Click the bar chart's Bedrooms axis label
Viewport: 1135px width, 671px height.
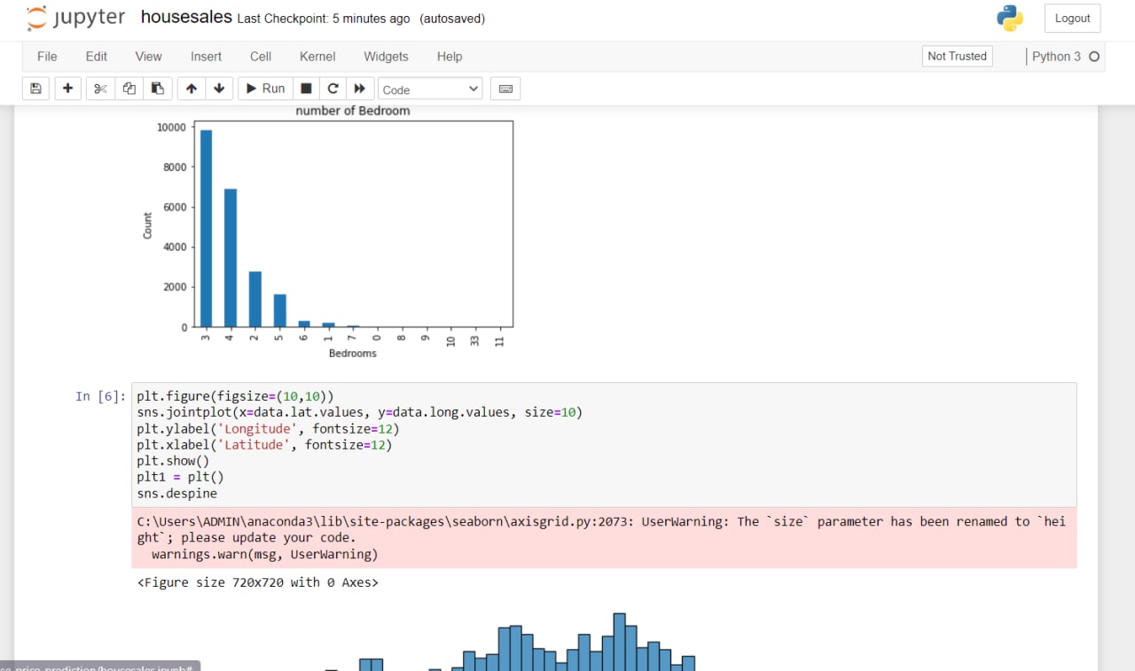[353, 353]
